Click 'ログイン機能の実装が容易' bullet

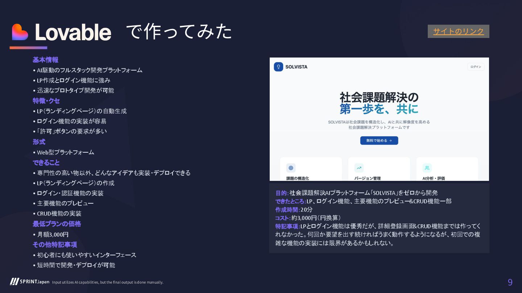pos(70,121)
